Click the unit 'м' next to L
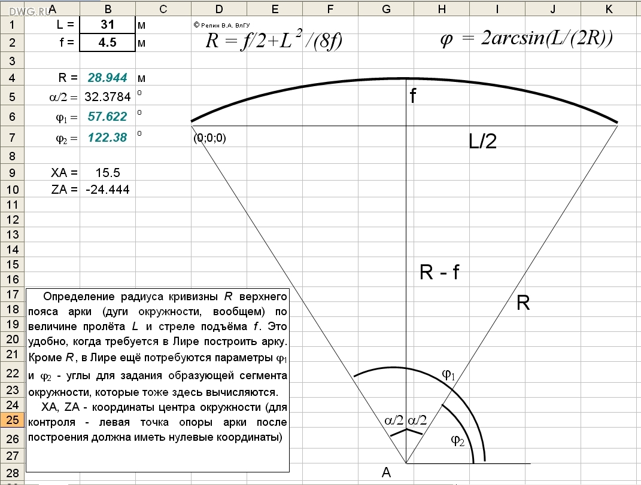 click(x=141, y=25)
